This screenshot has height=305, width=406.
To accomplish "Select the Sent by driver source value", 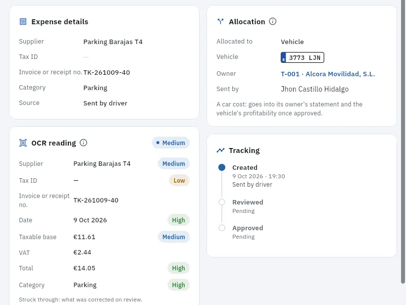I will coord(105,103).
